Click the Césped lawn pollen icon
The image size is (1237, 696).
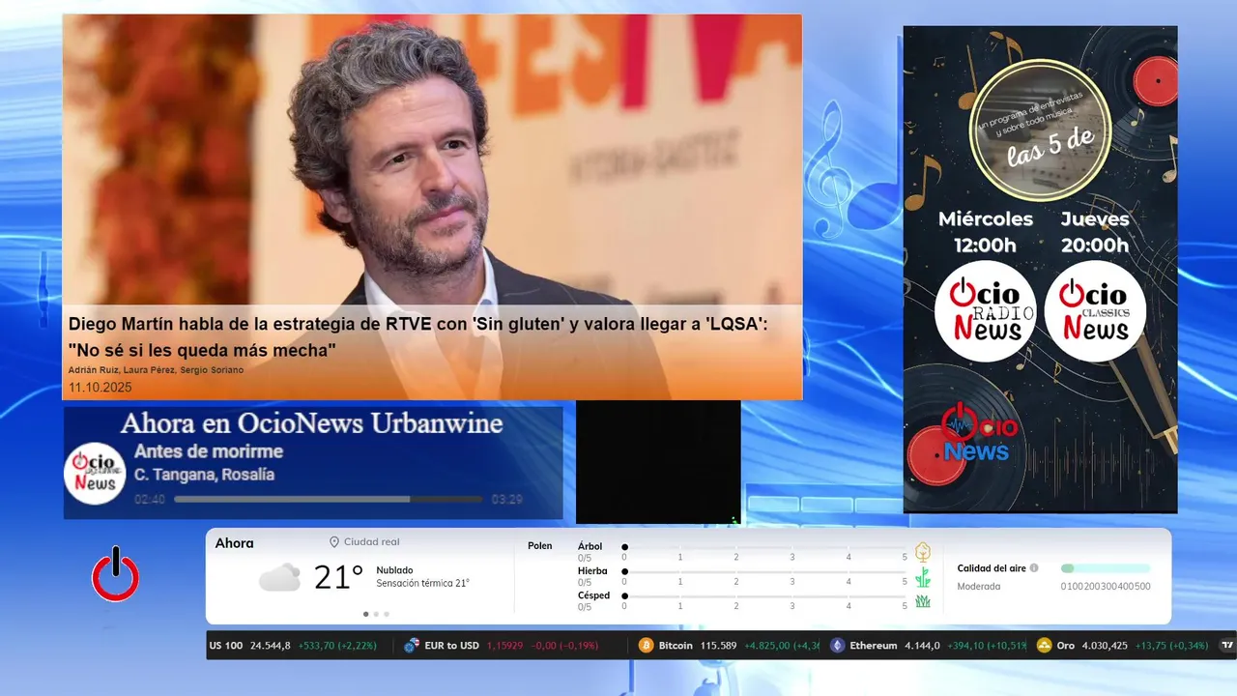[x=923, y=601]
